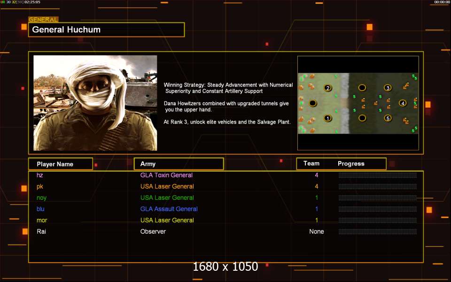Click start position 5 on the map

click(x=388, y=118)
